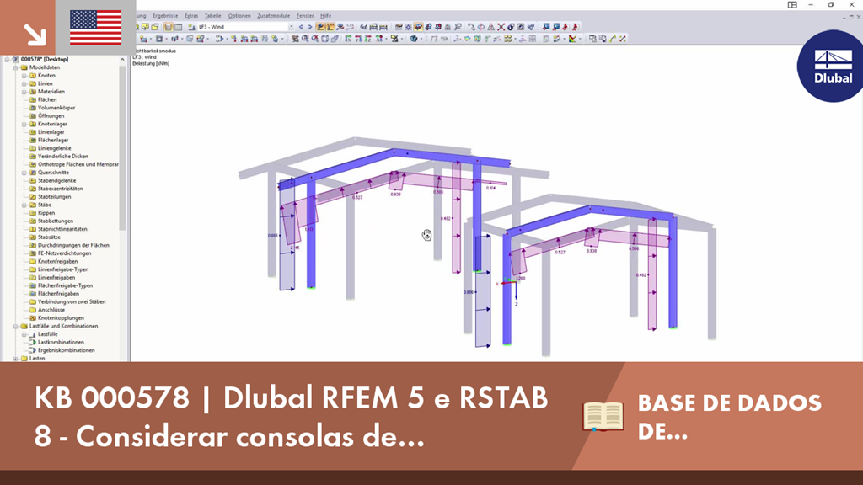Click the navigator vertical scrollbar thumb

click(x=122, y=147)
